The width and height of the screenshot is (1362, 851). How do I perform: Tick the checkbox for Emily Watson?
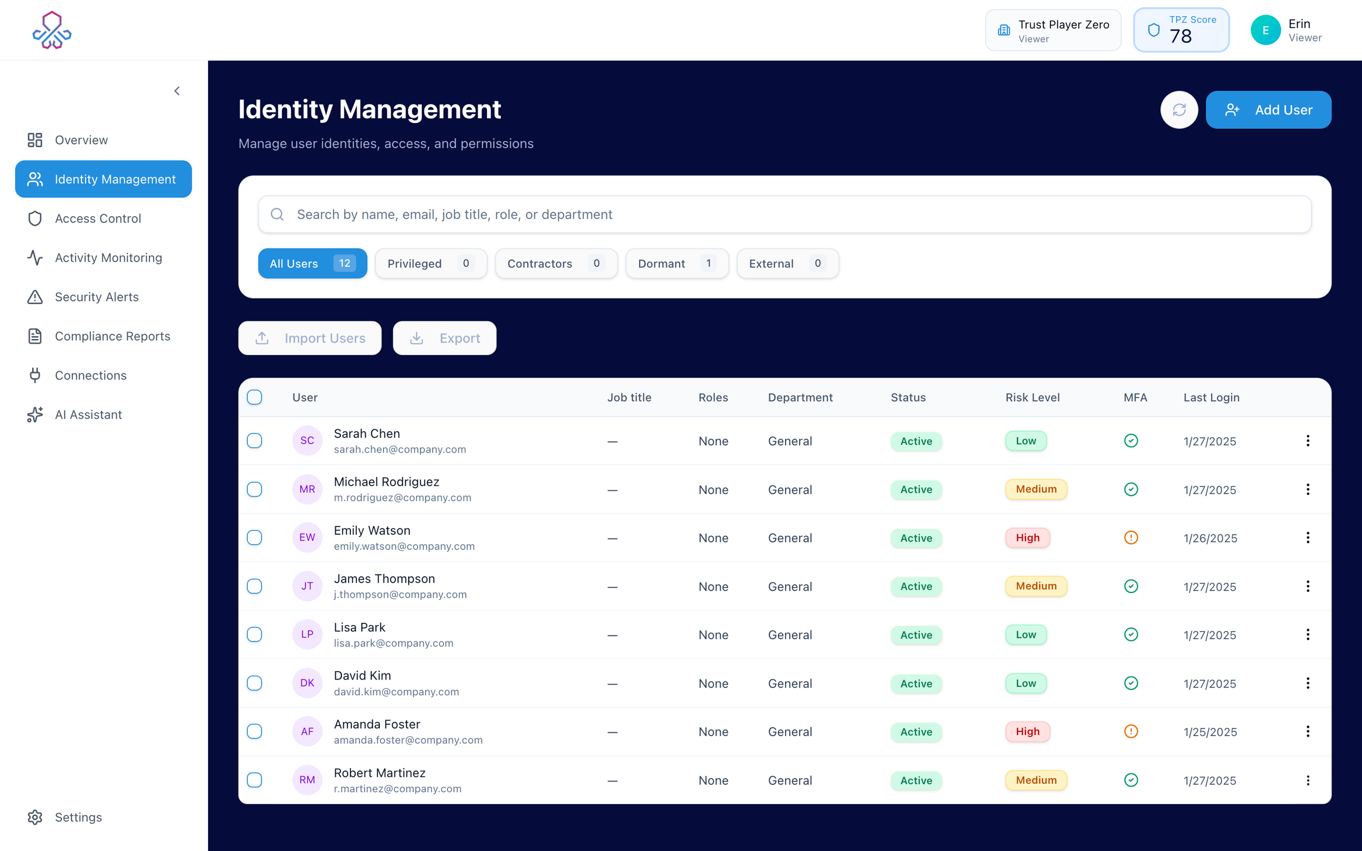click(254, 537)
